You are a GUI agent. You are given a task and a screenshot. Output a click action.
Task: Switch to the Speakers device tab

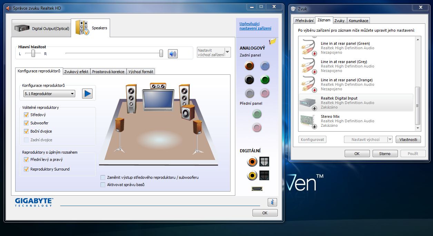[x=90, y=28]
